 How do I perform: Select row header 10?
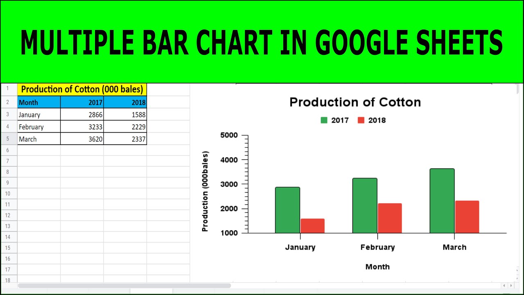tap(9, 193)
